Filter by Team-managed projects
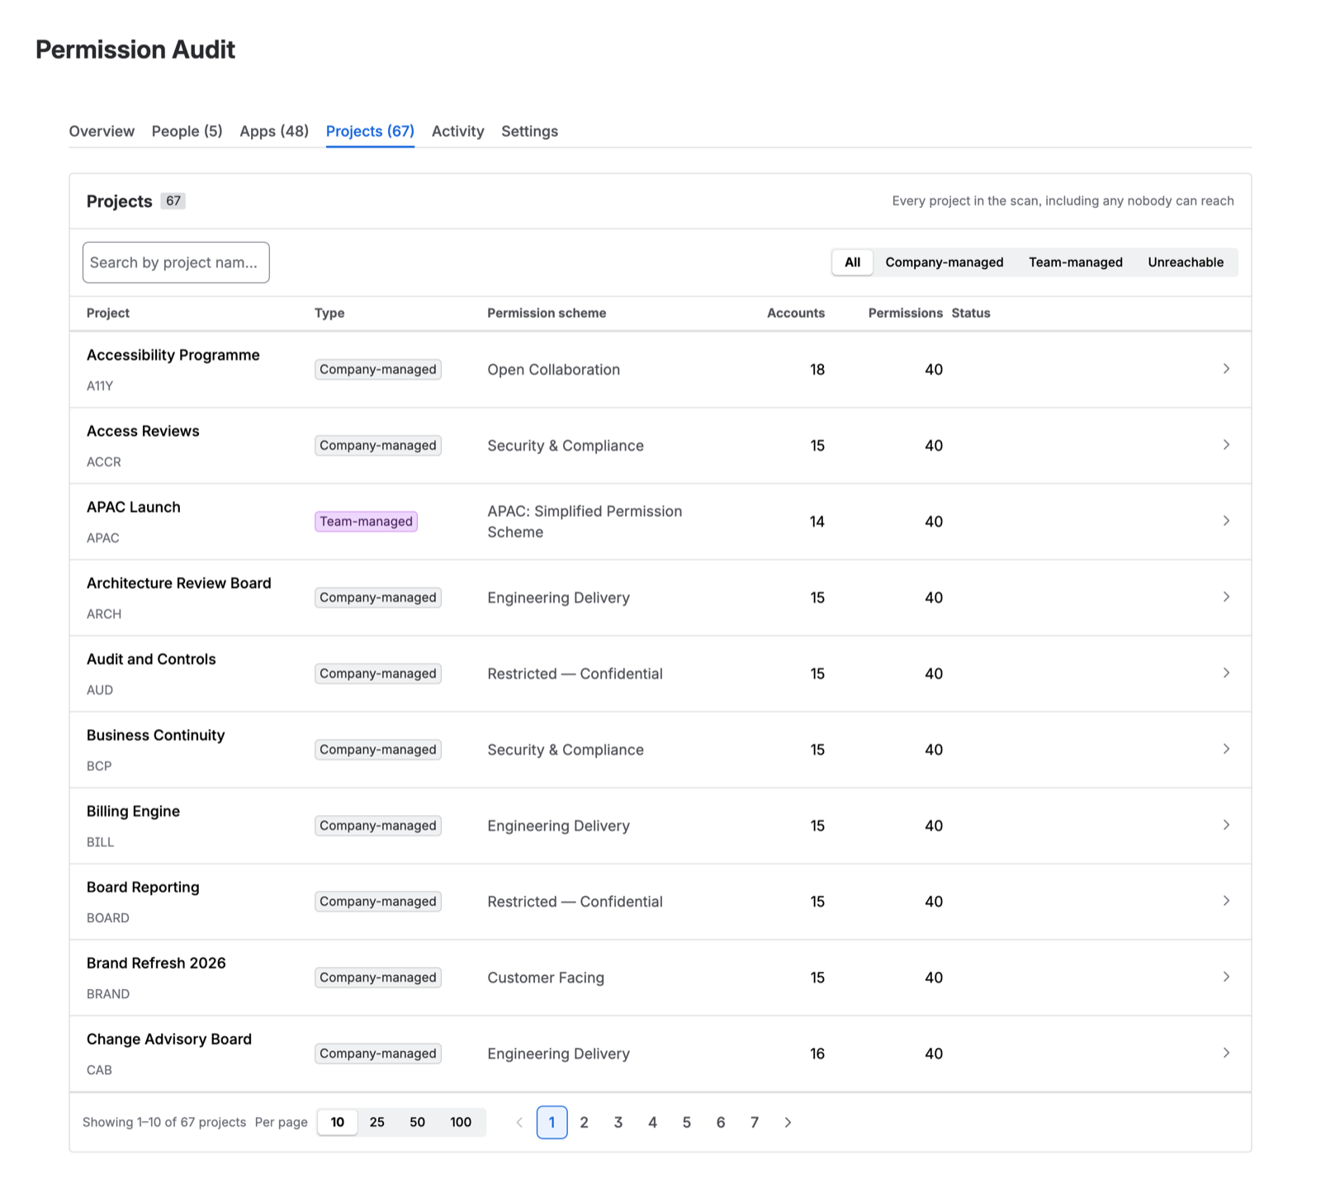The width and height of the screenshot is (1321, 1188). (x=1076, y=263)
